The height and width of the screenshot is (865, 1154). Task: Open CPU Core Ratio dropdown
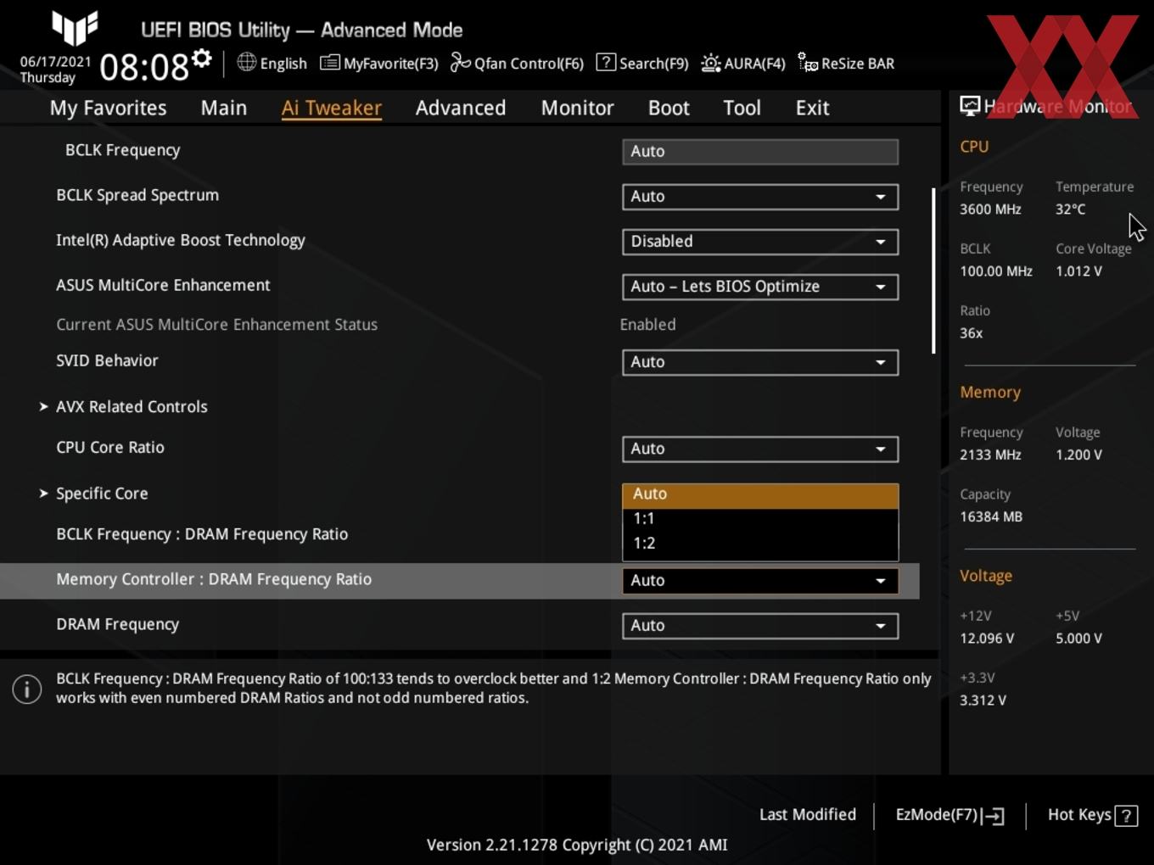[x=760, y=449]
